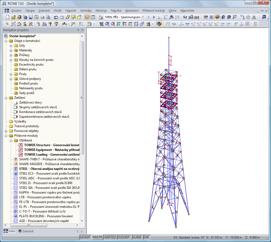271x242 pixels.
Task: Toggle the UCHOP snap mode in the status bar
Action: (x=85, y=237)
